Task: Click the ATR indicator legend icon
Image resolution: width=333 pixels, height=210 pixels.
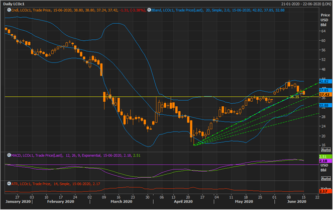Action: (9, 184)
